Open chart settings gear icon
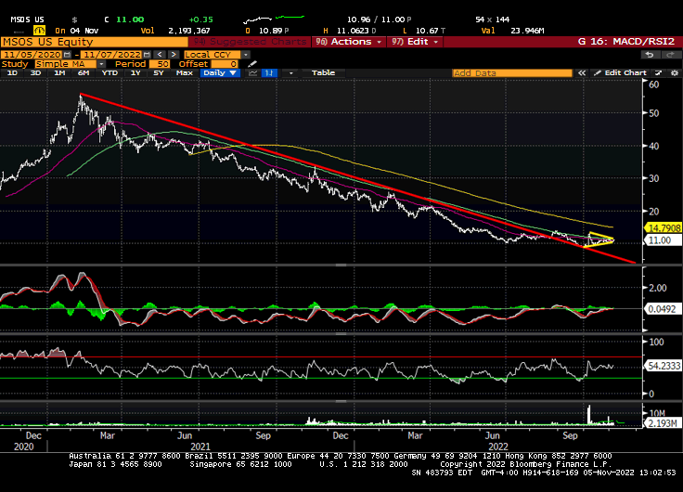This screenshot has width=683, height=492. [x=675, y=73]
